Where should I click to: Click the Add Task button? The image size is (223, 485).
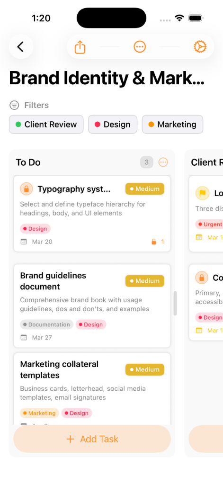click(92, 439)
